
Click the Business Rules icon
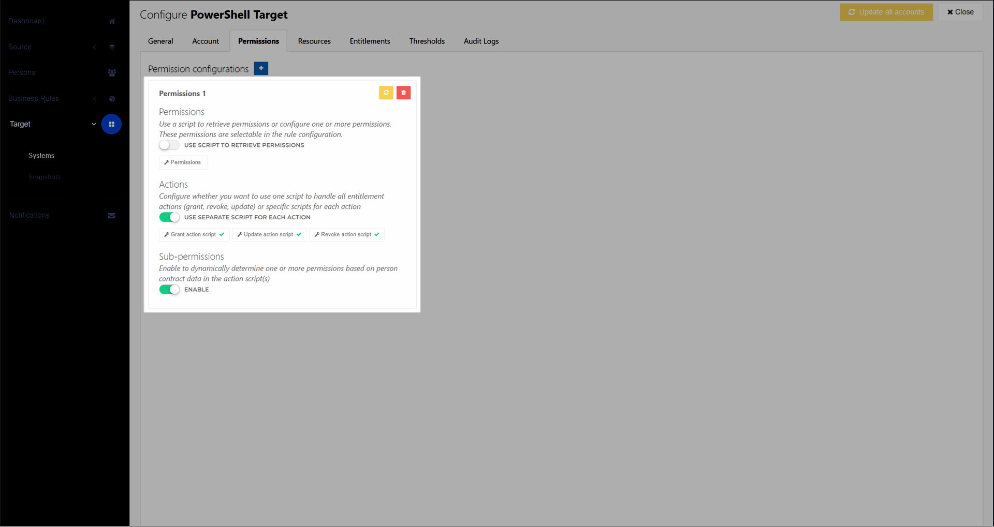112,99
